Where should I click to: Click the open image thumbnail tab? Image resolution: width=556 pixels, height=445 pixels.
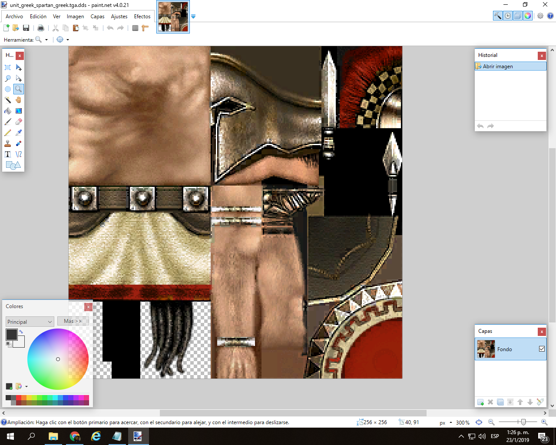click(x=173, y=17)
